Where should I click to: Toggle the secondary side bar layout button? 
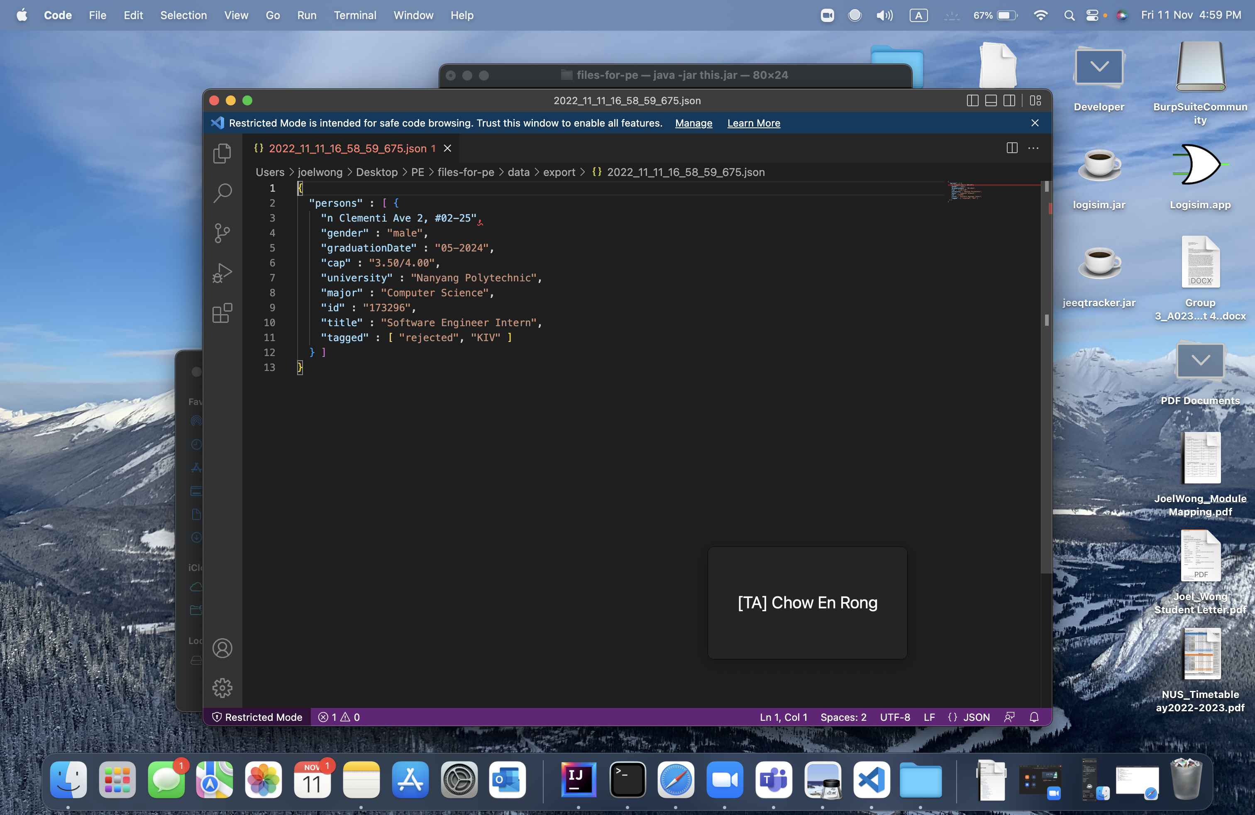pyautogui.click(x=1009, y=100)
